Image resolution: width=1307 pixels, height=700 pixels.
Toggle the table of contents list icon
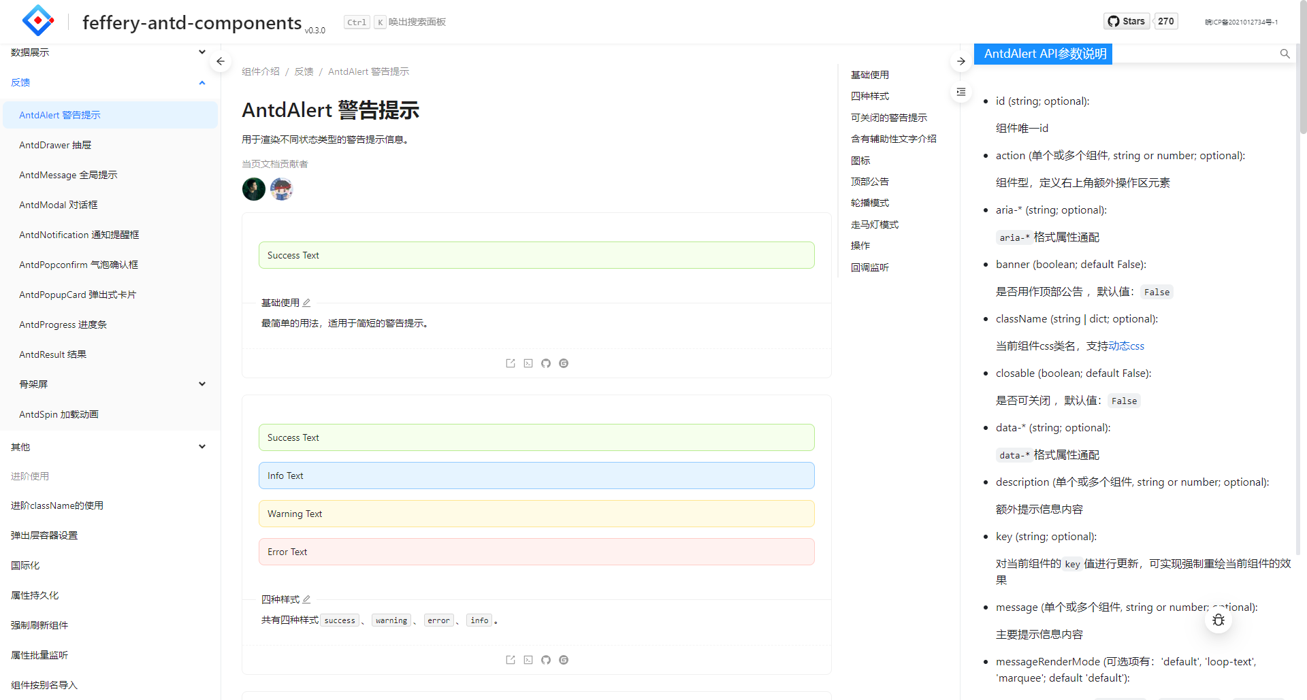point(961,92)
